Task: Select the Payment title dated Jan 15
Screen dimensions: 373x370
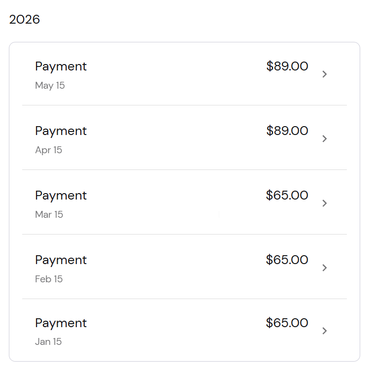Action: (61, 323)
